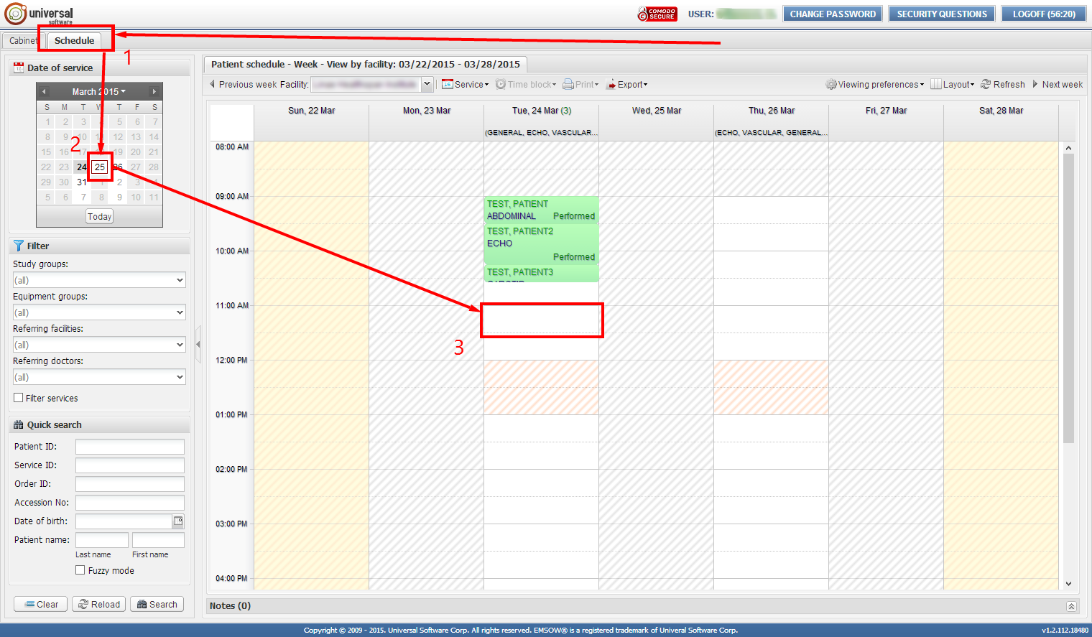Open the March 2015 month picker
The image size is (1092, 637).
coord(98,92)
